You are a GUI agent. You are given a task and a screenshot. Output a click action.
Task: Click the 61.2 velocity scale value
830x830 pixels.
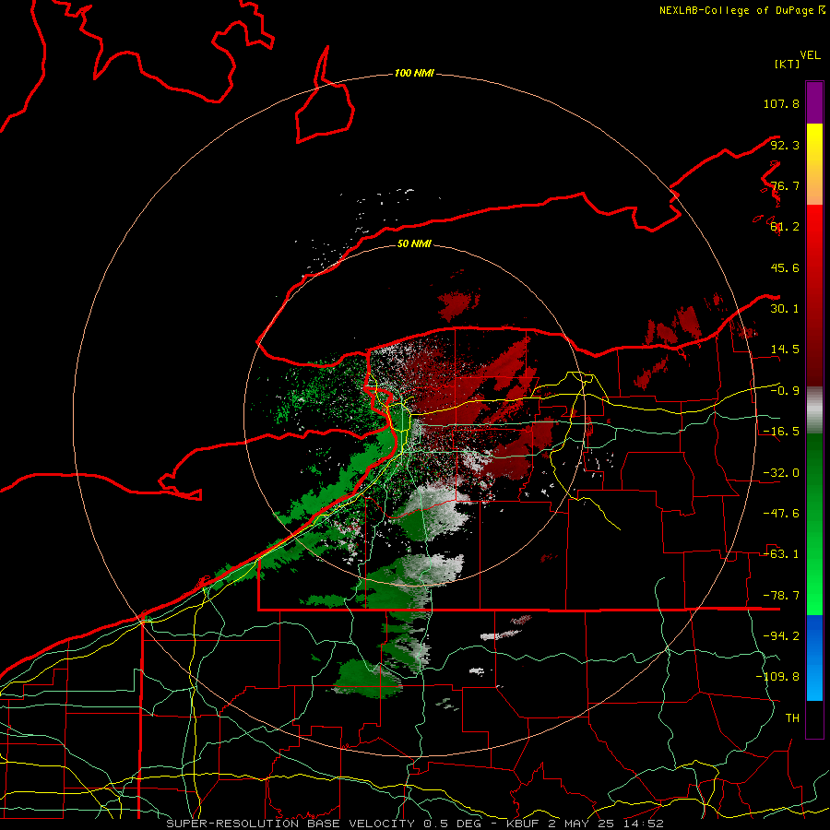pyautogui.click(x=785, y=227)
